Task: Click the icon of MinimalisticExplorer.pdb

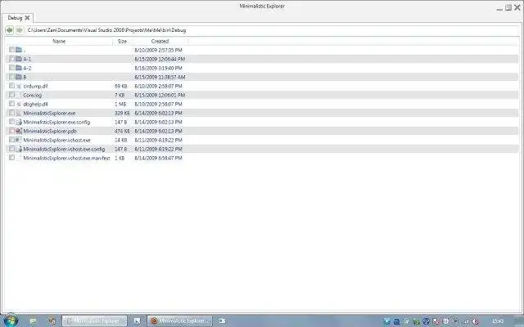Action: tap(19, 131)
